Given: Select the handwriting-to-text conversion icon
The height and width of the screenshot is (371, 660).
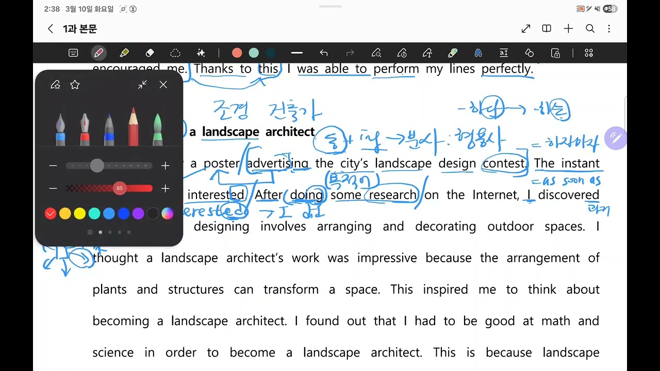Looking at the screenshot, I should tap(427, 53).
